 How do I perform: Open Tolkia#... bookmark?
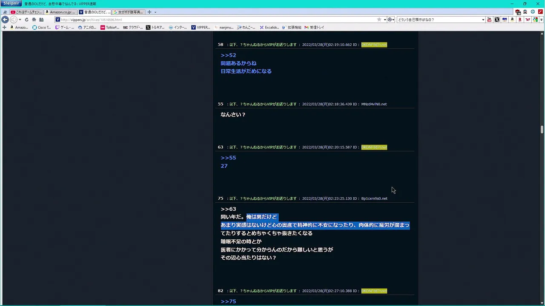pyautogui.click(x=110, y=27)
